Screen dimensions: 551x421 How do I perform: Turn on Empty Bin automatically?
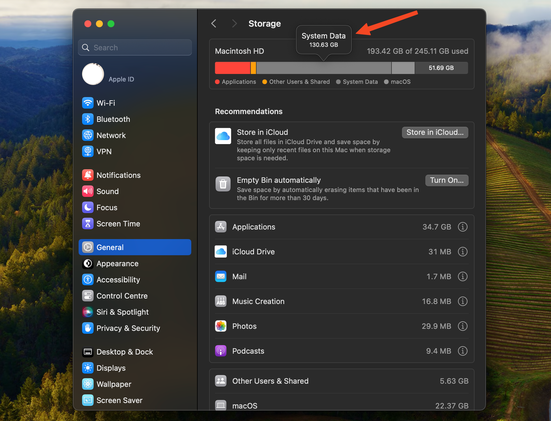446,180
